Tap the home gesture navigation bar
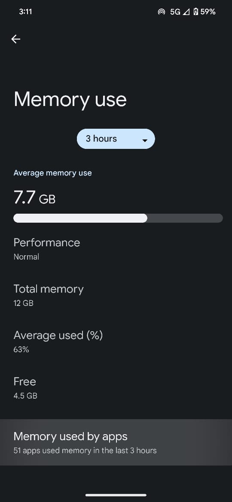The width and height of the screenshot is (232, 502). [x=116, y=495]
